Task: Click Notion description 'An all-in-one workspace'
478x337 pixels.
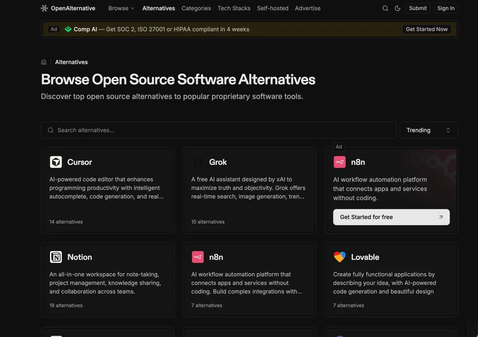Action: 105,283
